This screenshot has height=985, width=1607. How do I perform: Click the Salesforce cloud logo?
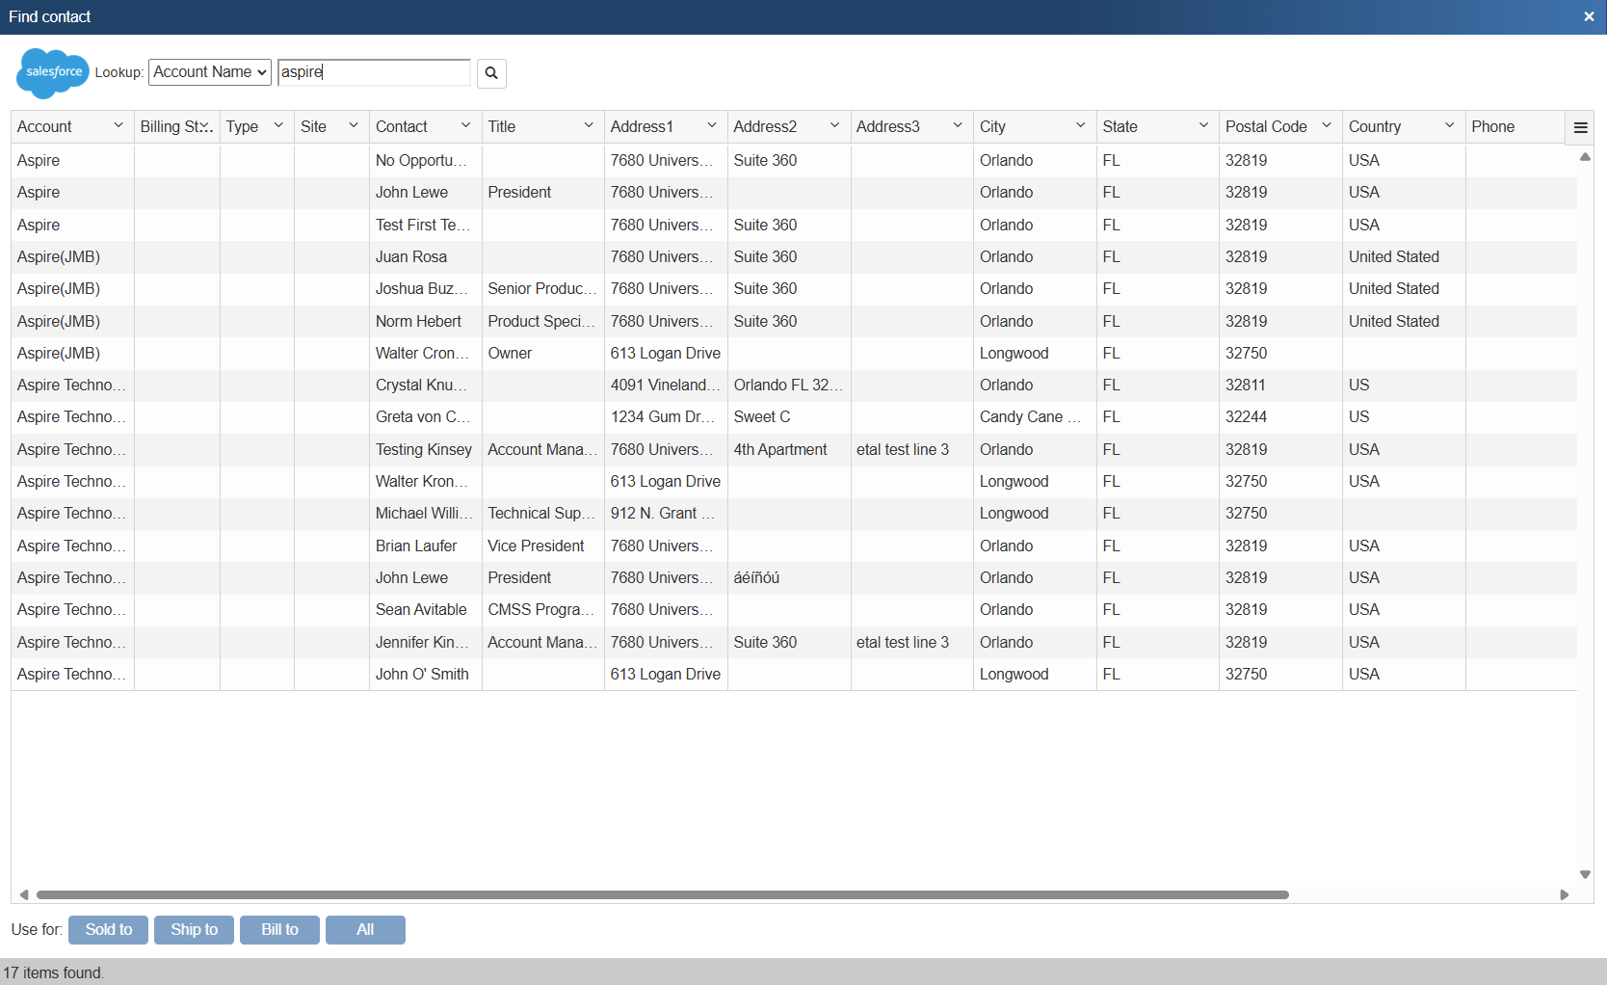53,72
